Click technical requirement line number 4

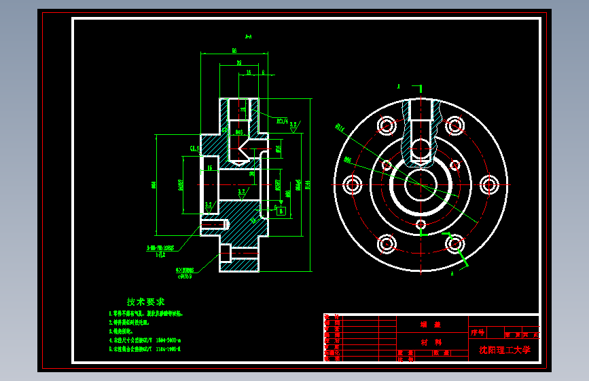tap(145, 340)
